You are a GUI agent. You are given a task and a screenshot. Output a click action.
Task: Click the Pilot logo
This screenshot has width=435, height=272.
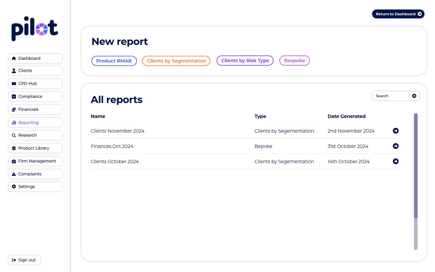tap(35, 29)
